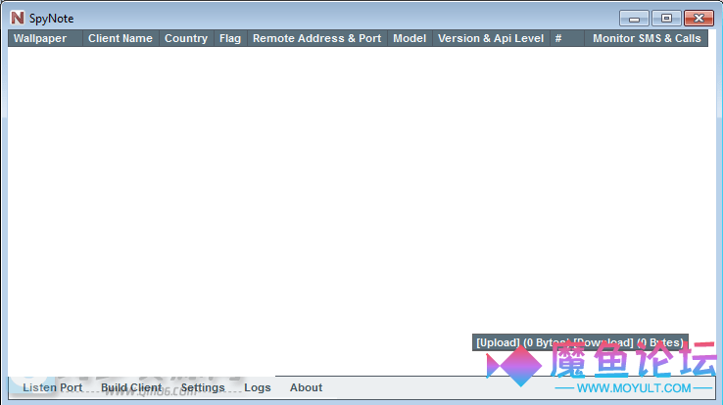Screen dimensions: 723x405
Task: Open the Build Client menu
Action: [131, 387]
